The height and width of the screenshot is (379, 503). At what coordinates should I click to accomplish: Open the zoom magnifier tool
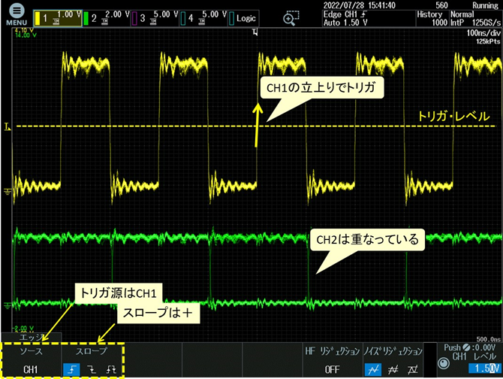[x=291, y=18]
